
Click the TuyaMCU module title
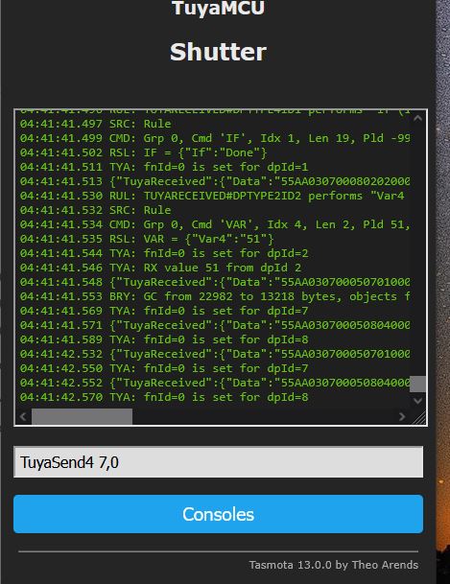click(x=219, y=8)
